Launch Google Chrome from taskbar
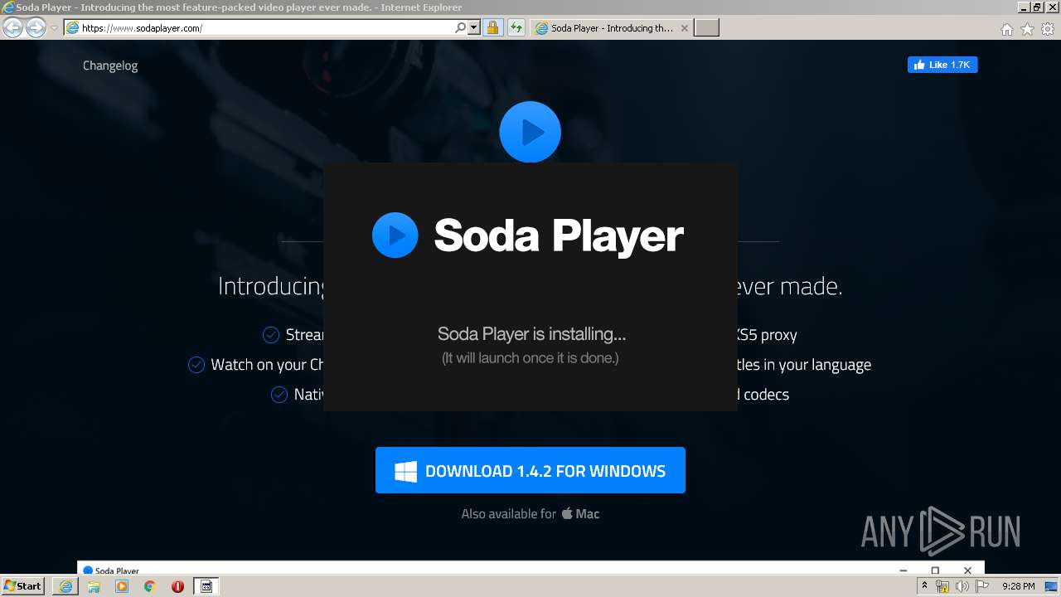Screen dimensions: 1061x597 [x=150, y=586]
